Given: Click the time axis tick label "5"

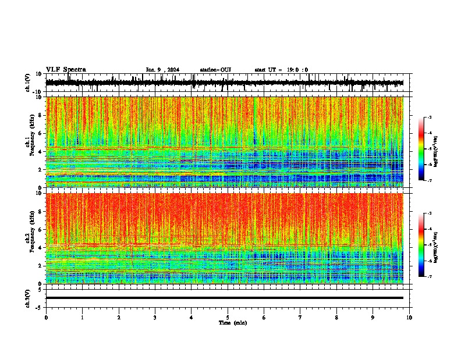Looking at the screenshot, I should [228, 318].
